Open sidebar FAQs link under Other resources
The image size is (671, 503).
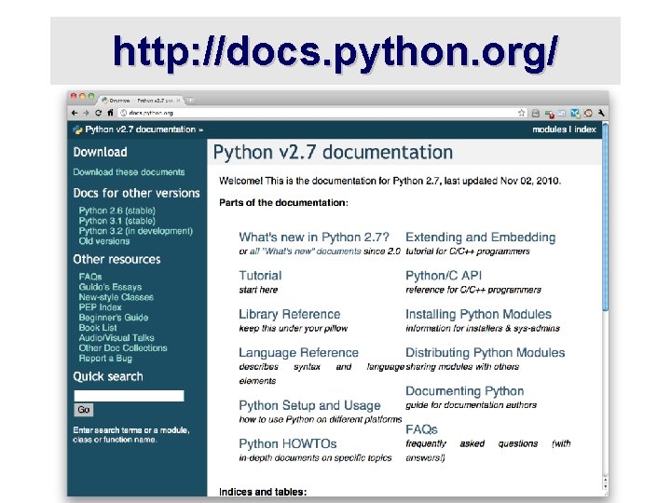(x=90, y=277)
